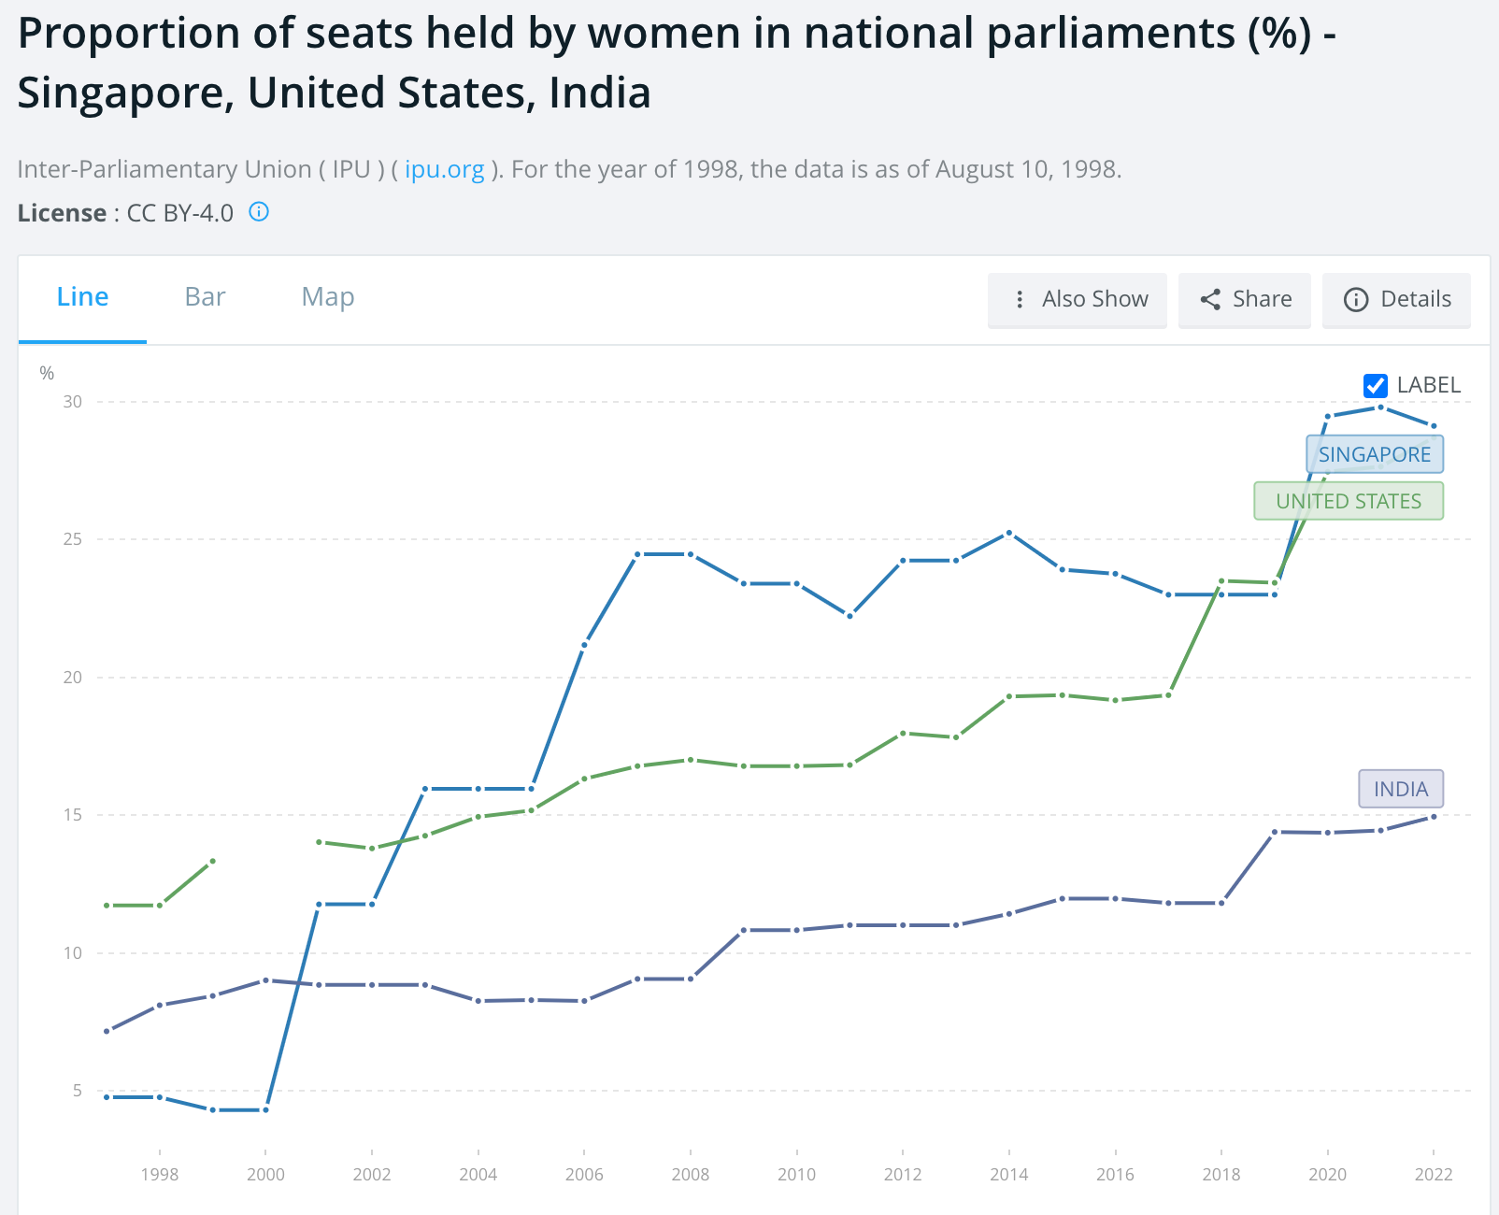Click the license info icon next to CC BY-4.0
Screen dimensions: 1499x1215
click(x=258, y=212)
